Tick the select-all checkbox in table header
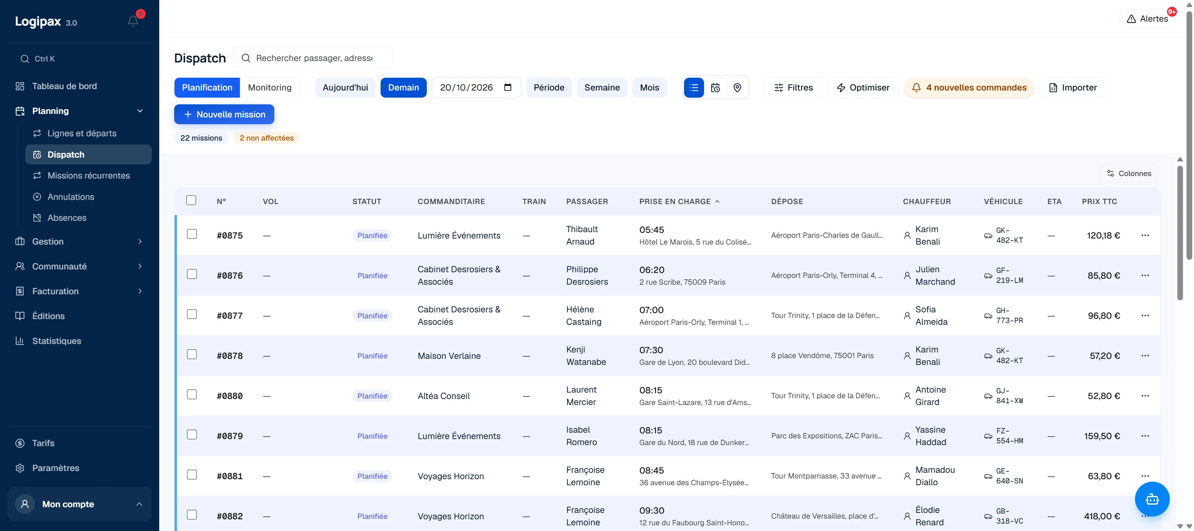Image resolution: width=1194 pixels, height=531 pixels. pos(191,201)
